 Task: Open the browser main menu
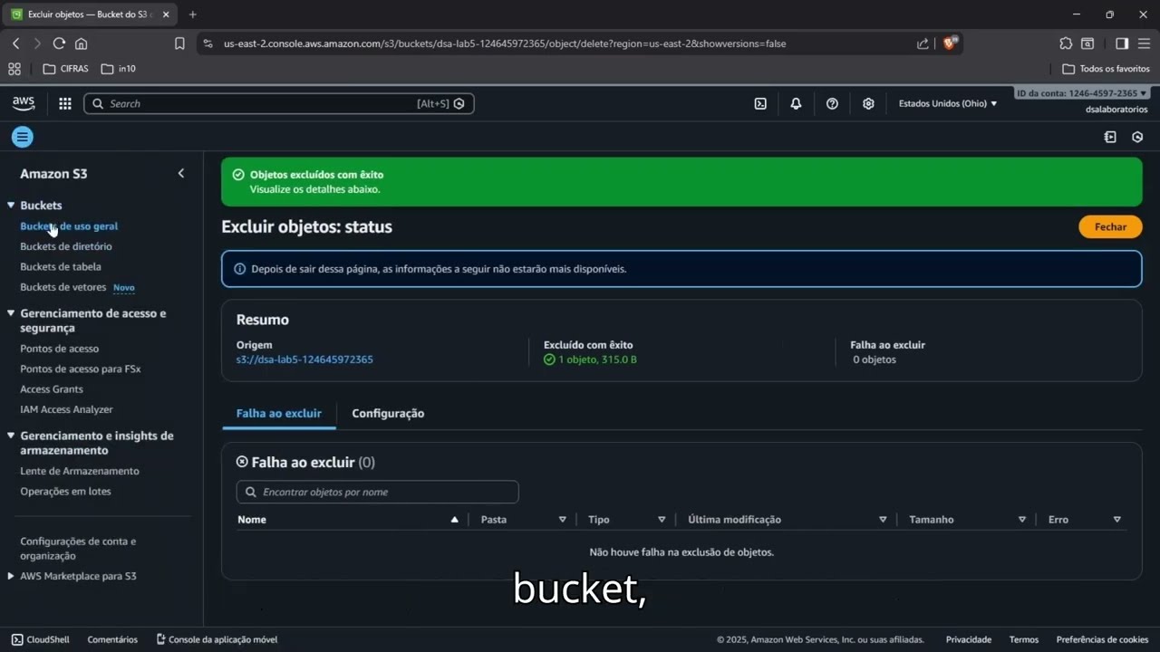tap(1144, 43)
